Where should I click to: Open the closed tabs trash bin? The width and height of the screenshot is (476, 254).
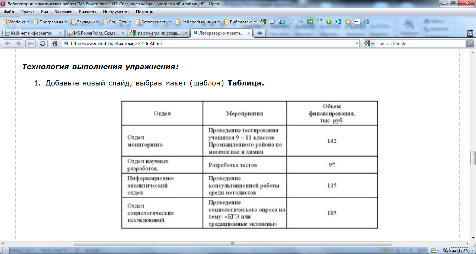click(470, 33)
